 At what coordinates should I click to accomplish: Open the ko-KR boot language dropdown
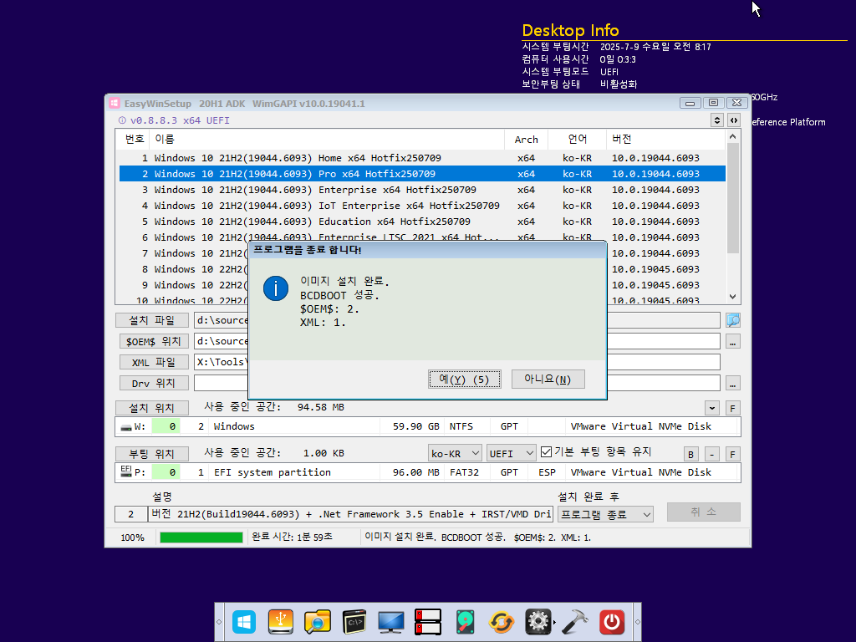click(455, 453)
